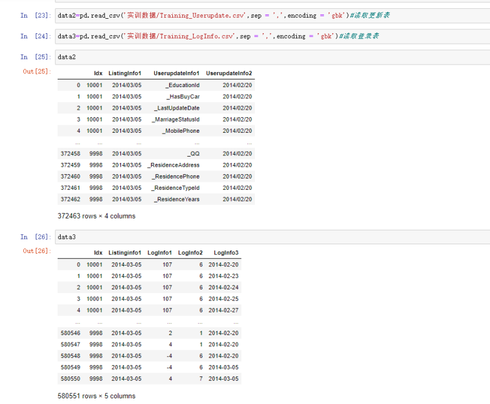Image resolution: width=490 pixels, height=404 pixels.
Task: Click row index 372462
Action: [x=70, y=199]
